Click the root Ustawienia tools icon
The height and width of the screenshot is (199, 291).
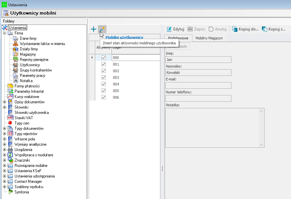pos(5,27)
